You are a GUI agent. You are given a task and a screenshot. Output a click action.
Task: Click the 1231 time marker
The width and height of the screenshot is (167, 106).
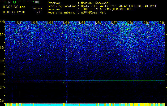coord(18,23)
